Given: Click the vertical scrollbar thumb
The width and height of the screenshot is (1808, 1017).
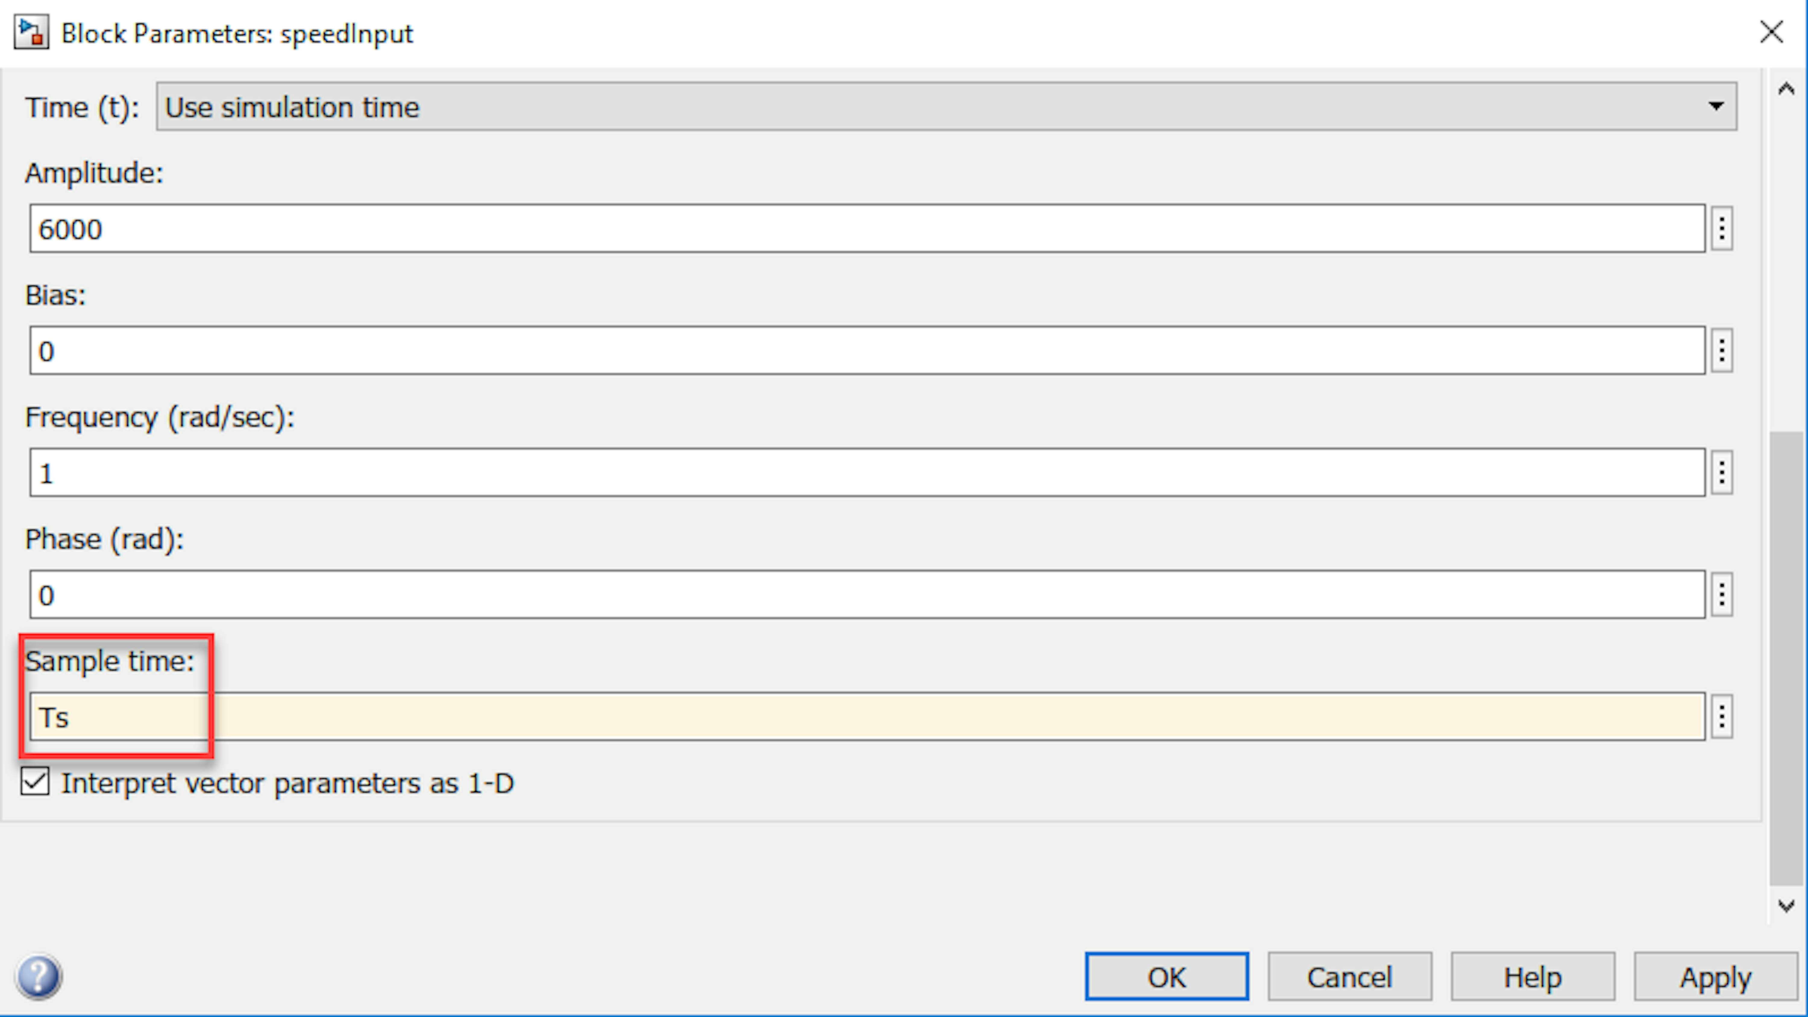Looking at the screenshot, I should point(1786,658).
